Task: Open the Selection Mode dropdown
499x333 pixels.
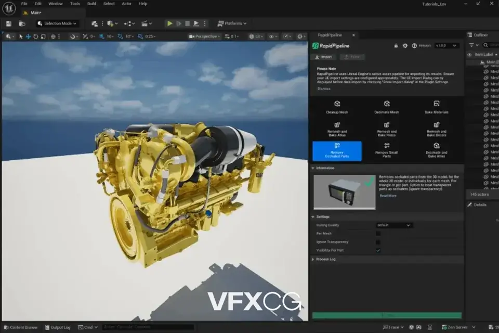Action: coord(57,23)
